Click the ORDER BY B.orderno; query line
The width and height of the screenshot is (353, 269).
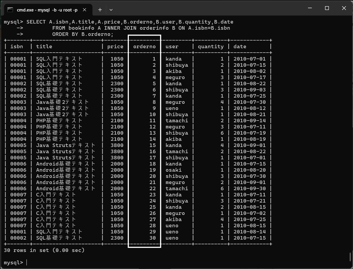[83, 34]
